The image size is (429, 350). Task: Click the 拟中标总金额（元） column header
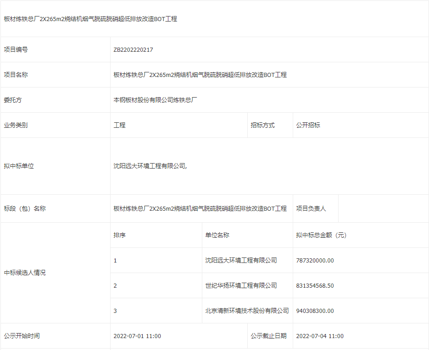click(x=322, y=235)
